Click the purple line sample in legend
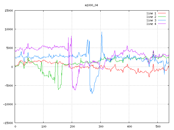The image size is (174, 130). [x=162, y=24]
